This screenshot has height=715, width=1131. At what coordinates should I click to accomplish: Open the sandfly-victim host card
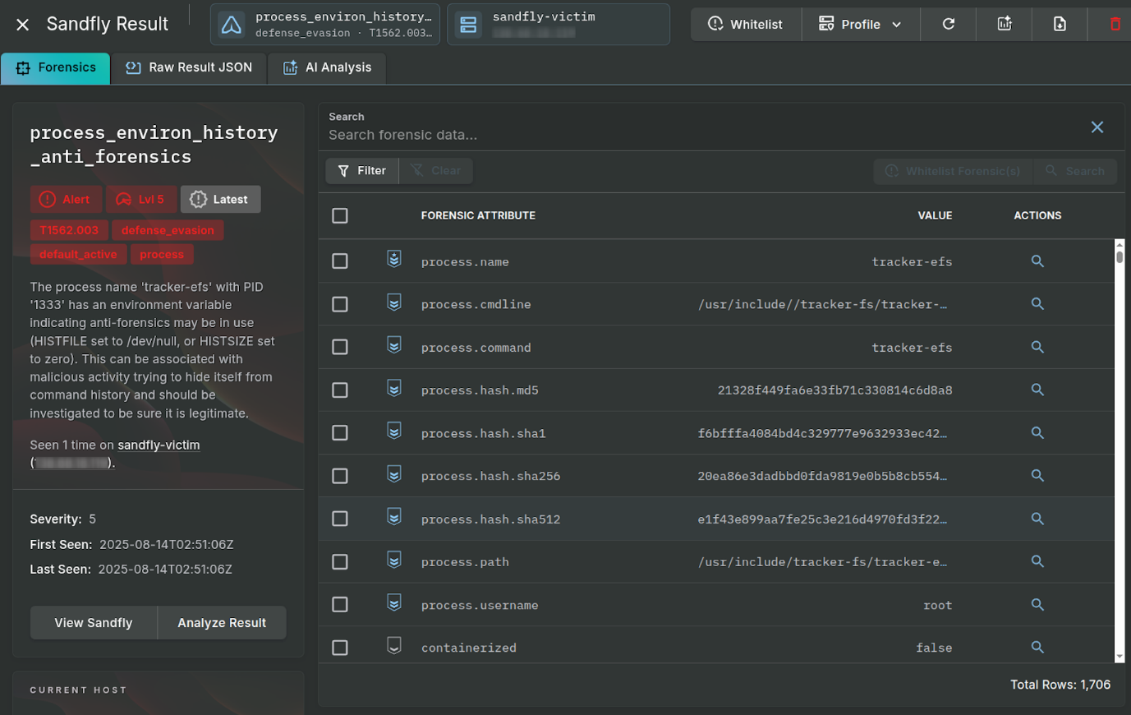tap(559, 24)
